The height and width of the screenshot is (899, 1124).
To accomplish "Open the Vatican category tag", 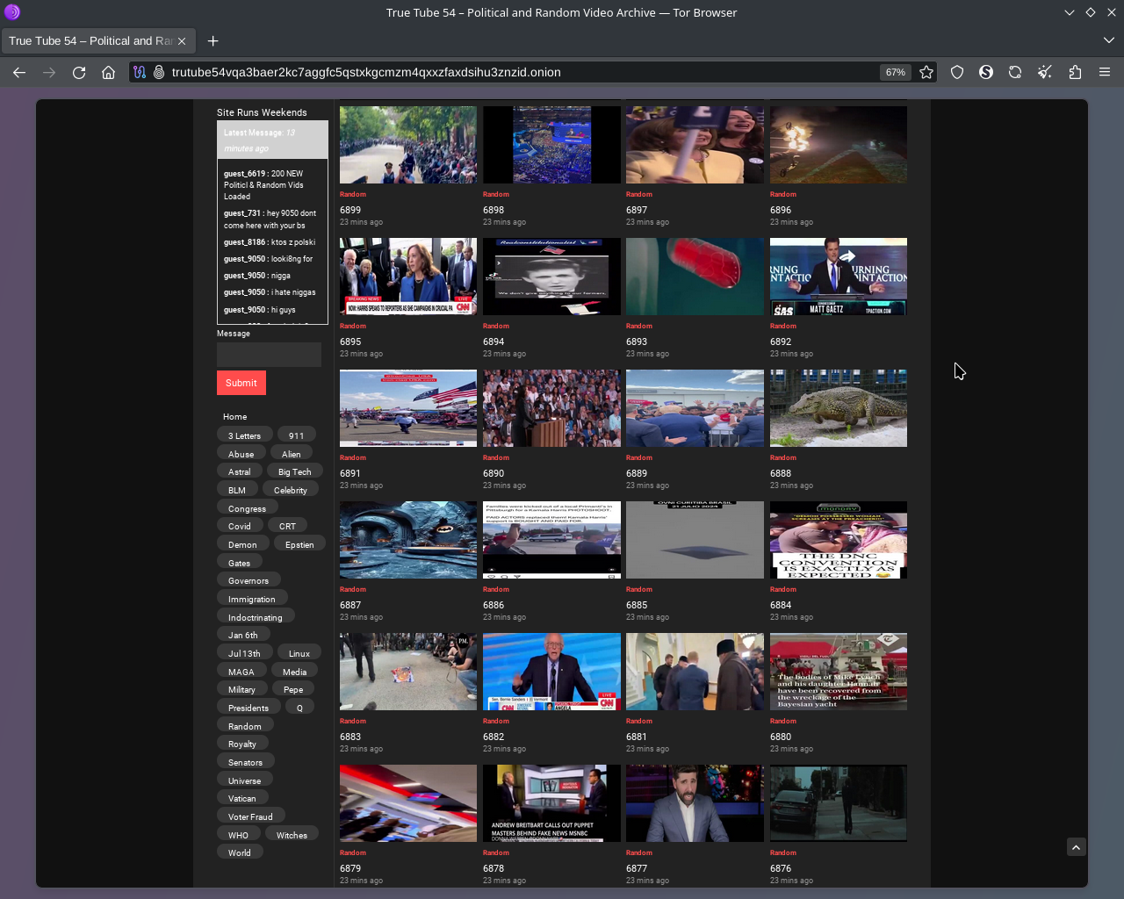I will 242,798.
